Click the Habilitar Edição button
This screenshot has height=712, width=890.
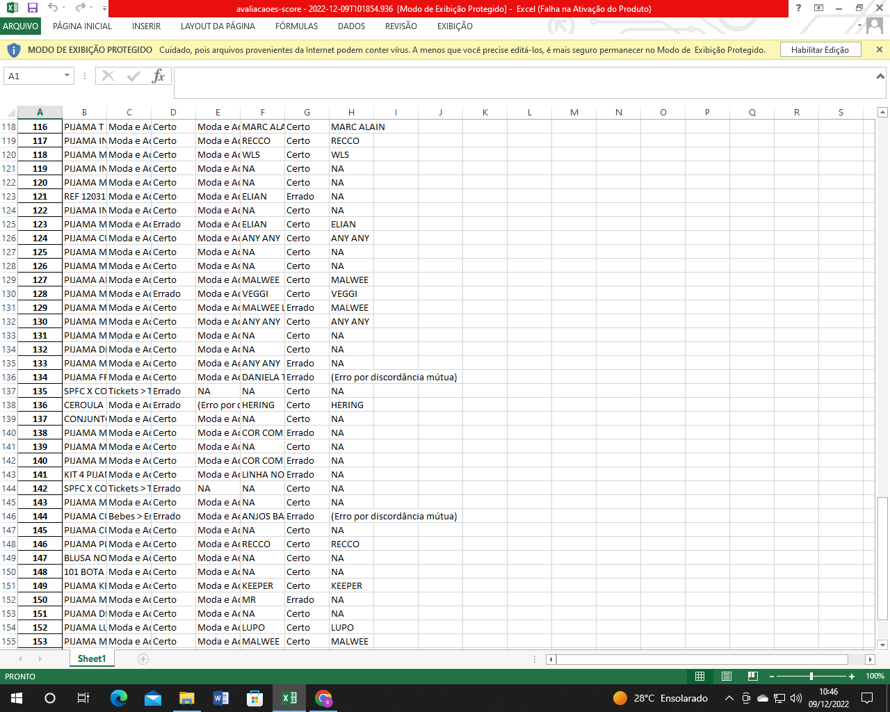pos(820,50)
